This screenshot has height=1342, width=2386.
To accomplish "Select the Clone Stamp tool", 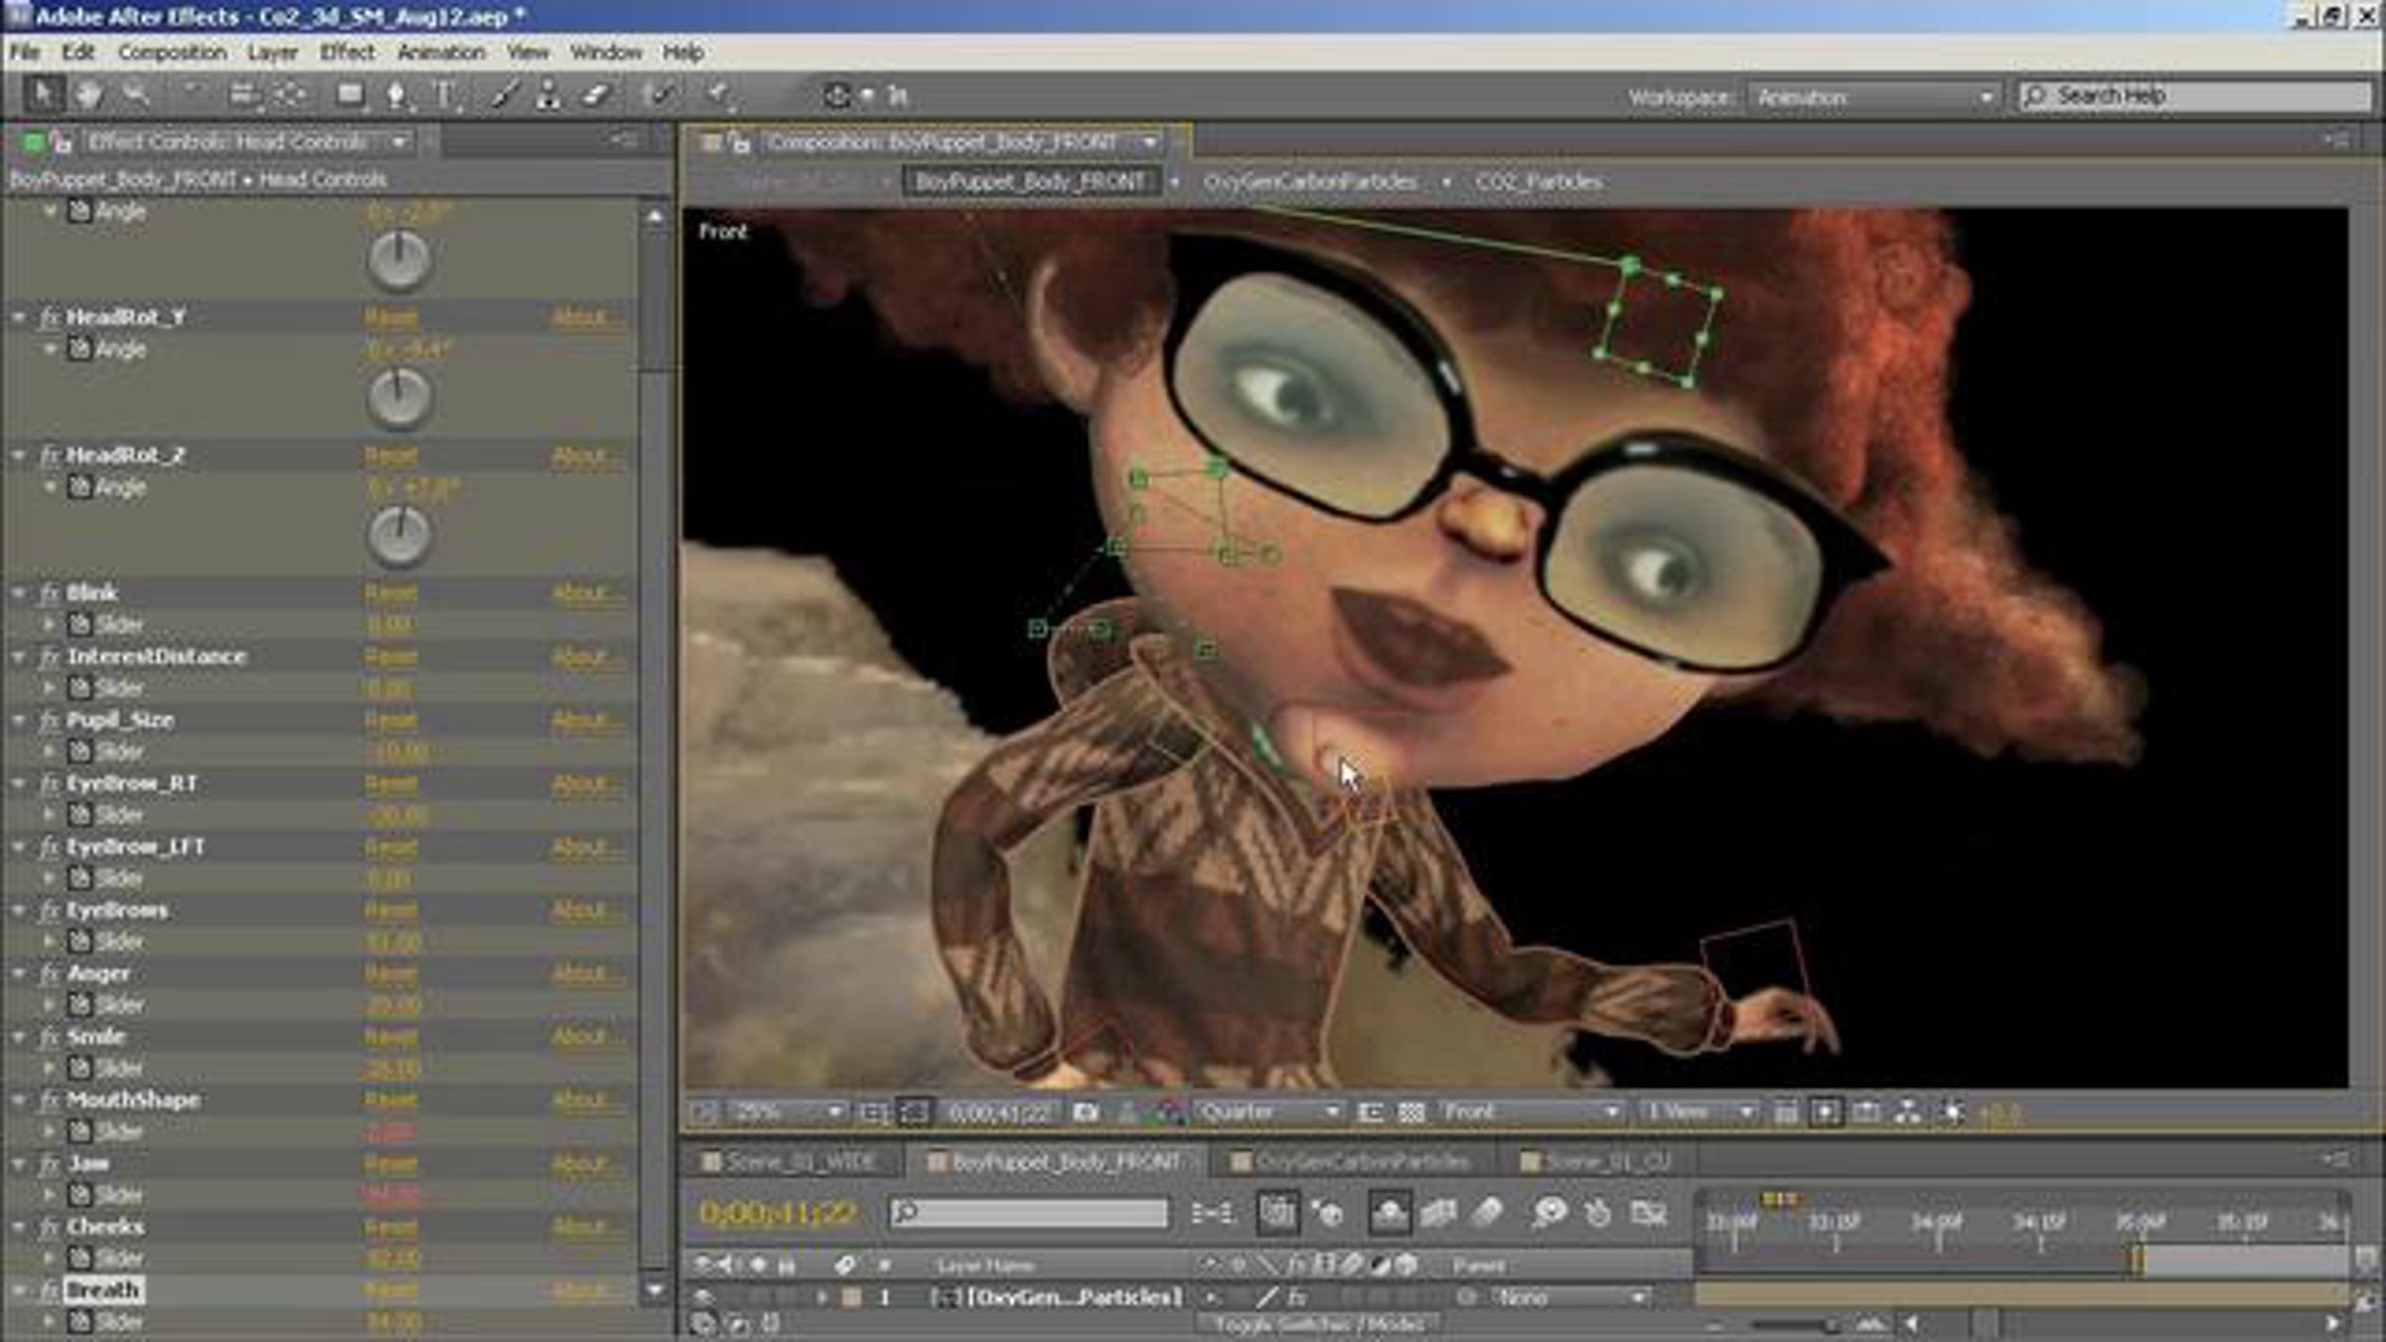I will (x=548, y=95).
